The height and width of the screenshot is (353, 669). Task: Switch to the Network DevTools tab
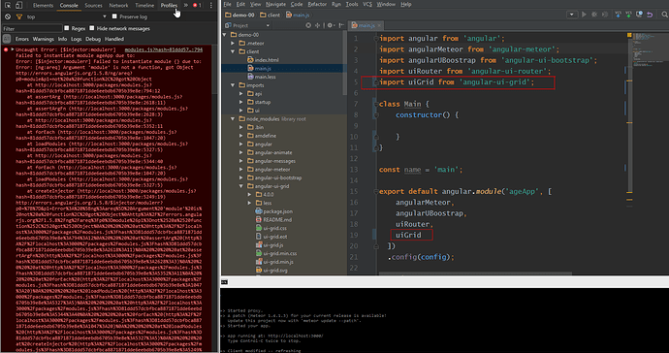118,5
